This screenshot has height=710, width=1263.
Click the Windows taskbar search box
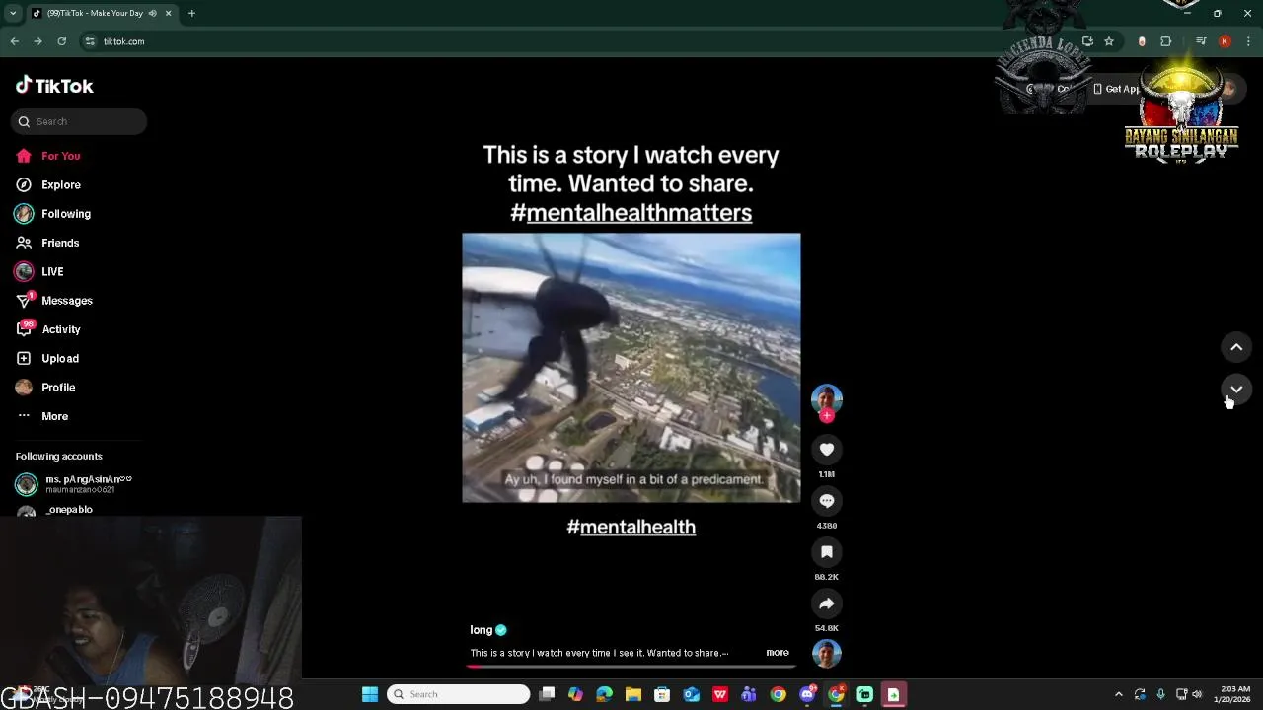point(458,694)
